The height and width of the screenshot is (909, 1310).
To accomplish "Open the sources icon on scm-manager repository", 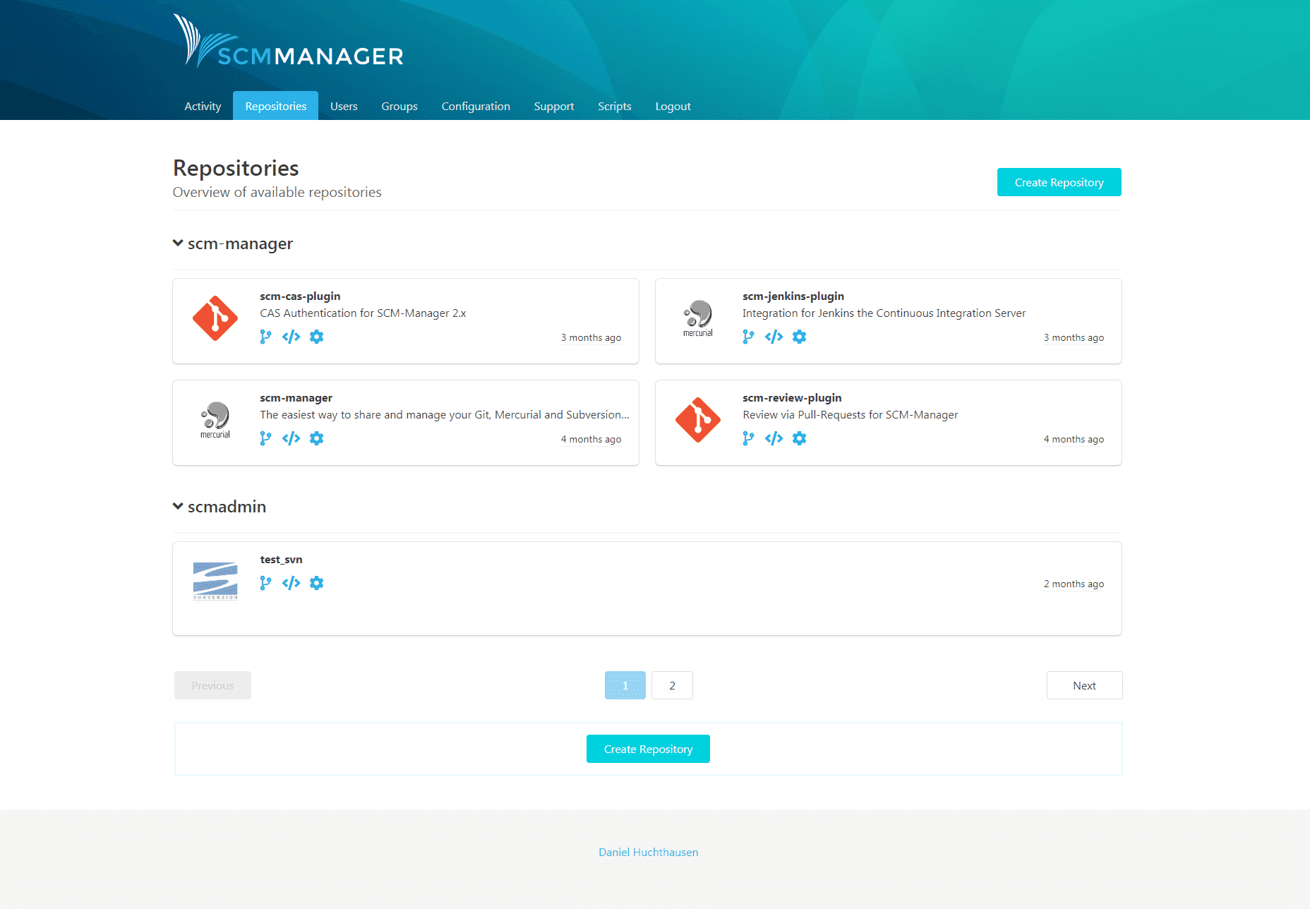I will tap(291, 438).
